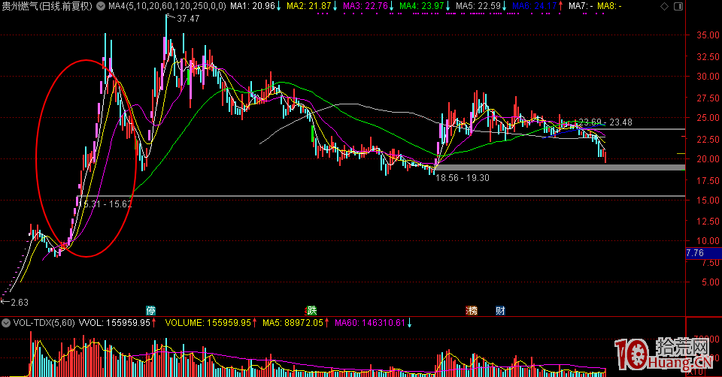Open the indicator dropdown beside 贵州燃气 title
Screen dimensions: 722x377
click(x=101, y=6)
